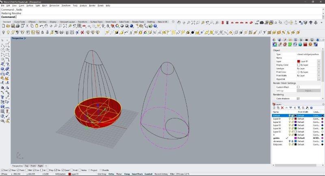Toggle visibility bulb of Layer 02

tap(290, 122)
